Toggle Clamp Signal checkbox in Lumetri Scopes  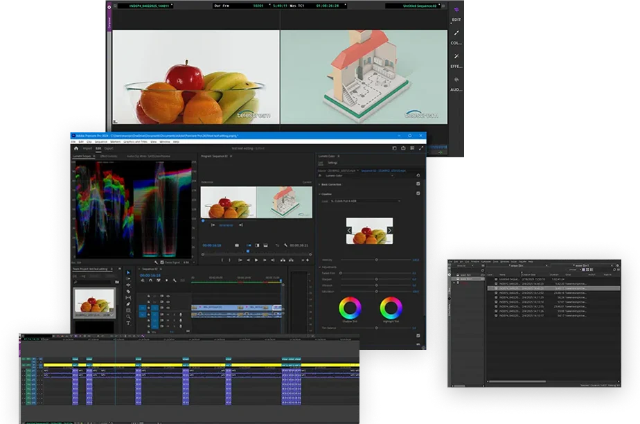coord(162,263)
